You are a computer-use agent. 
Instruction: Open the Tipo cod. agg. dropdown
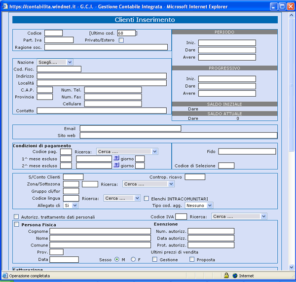click(x=199, y=206)
